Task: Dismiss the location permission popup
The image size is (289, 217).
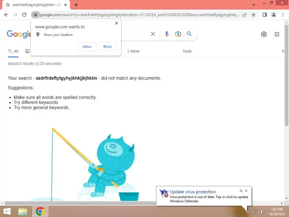Action: 117,23
